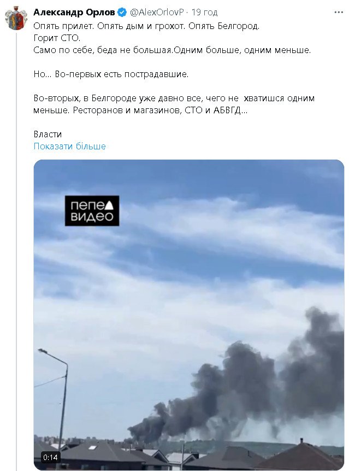This screenshot has height=471, width=349.
Task: Open the tweet via '19 год' timestamp
Action: 204,13
